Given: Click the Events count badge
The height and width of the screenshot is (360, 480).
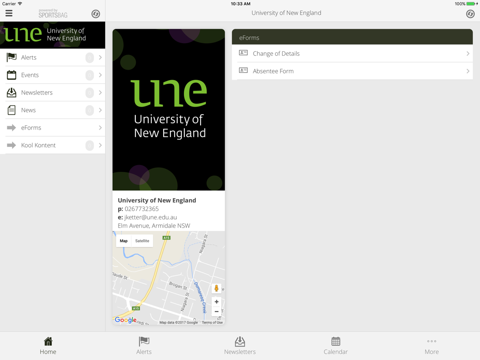Looking at the screenshot, I should pos(89,75).
